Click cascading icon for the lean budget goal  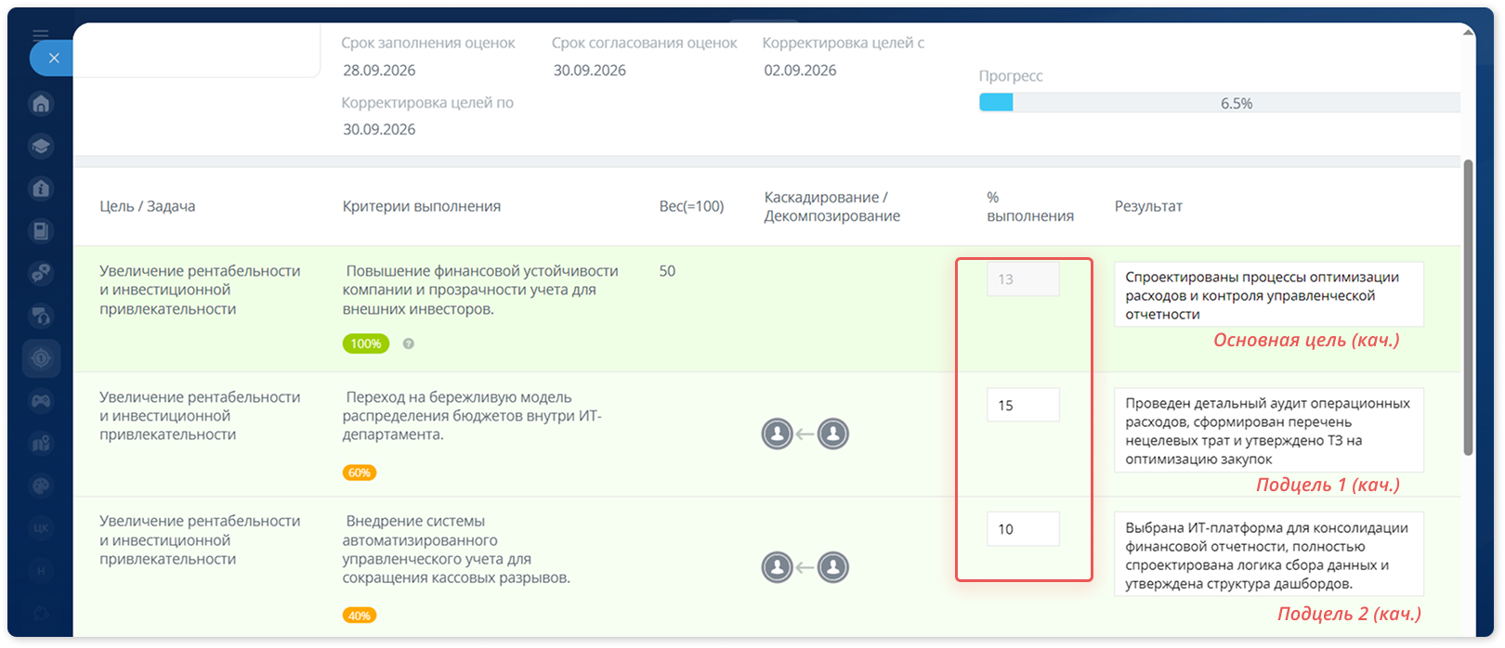(x=805, y=434)
